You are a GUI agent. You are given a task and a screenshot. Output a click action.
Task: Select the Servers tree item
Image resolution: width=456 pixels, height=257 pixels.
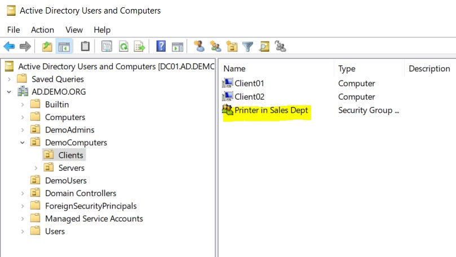click(x=71, y=168)
